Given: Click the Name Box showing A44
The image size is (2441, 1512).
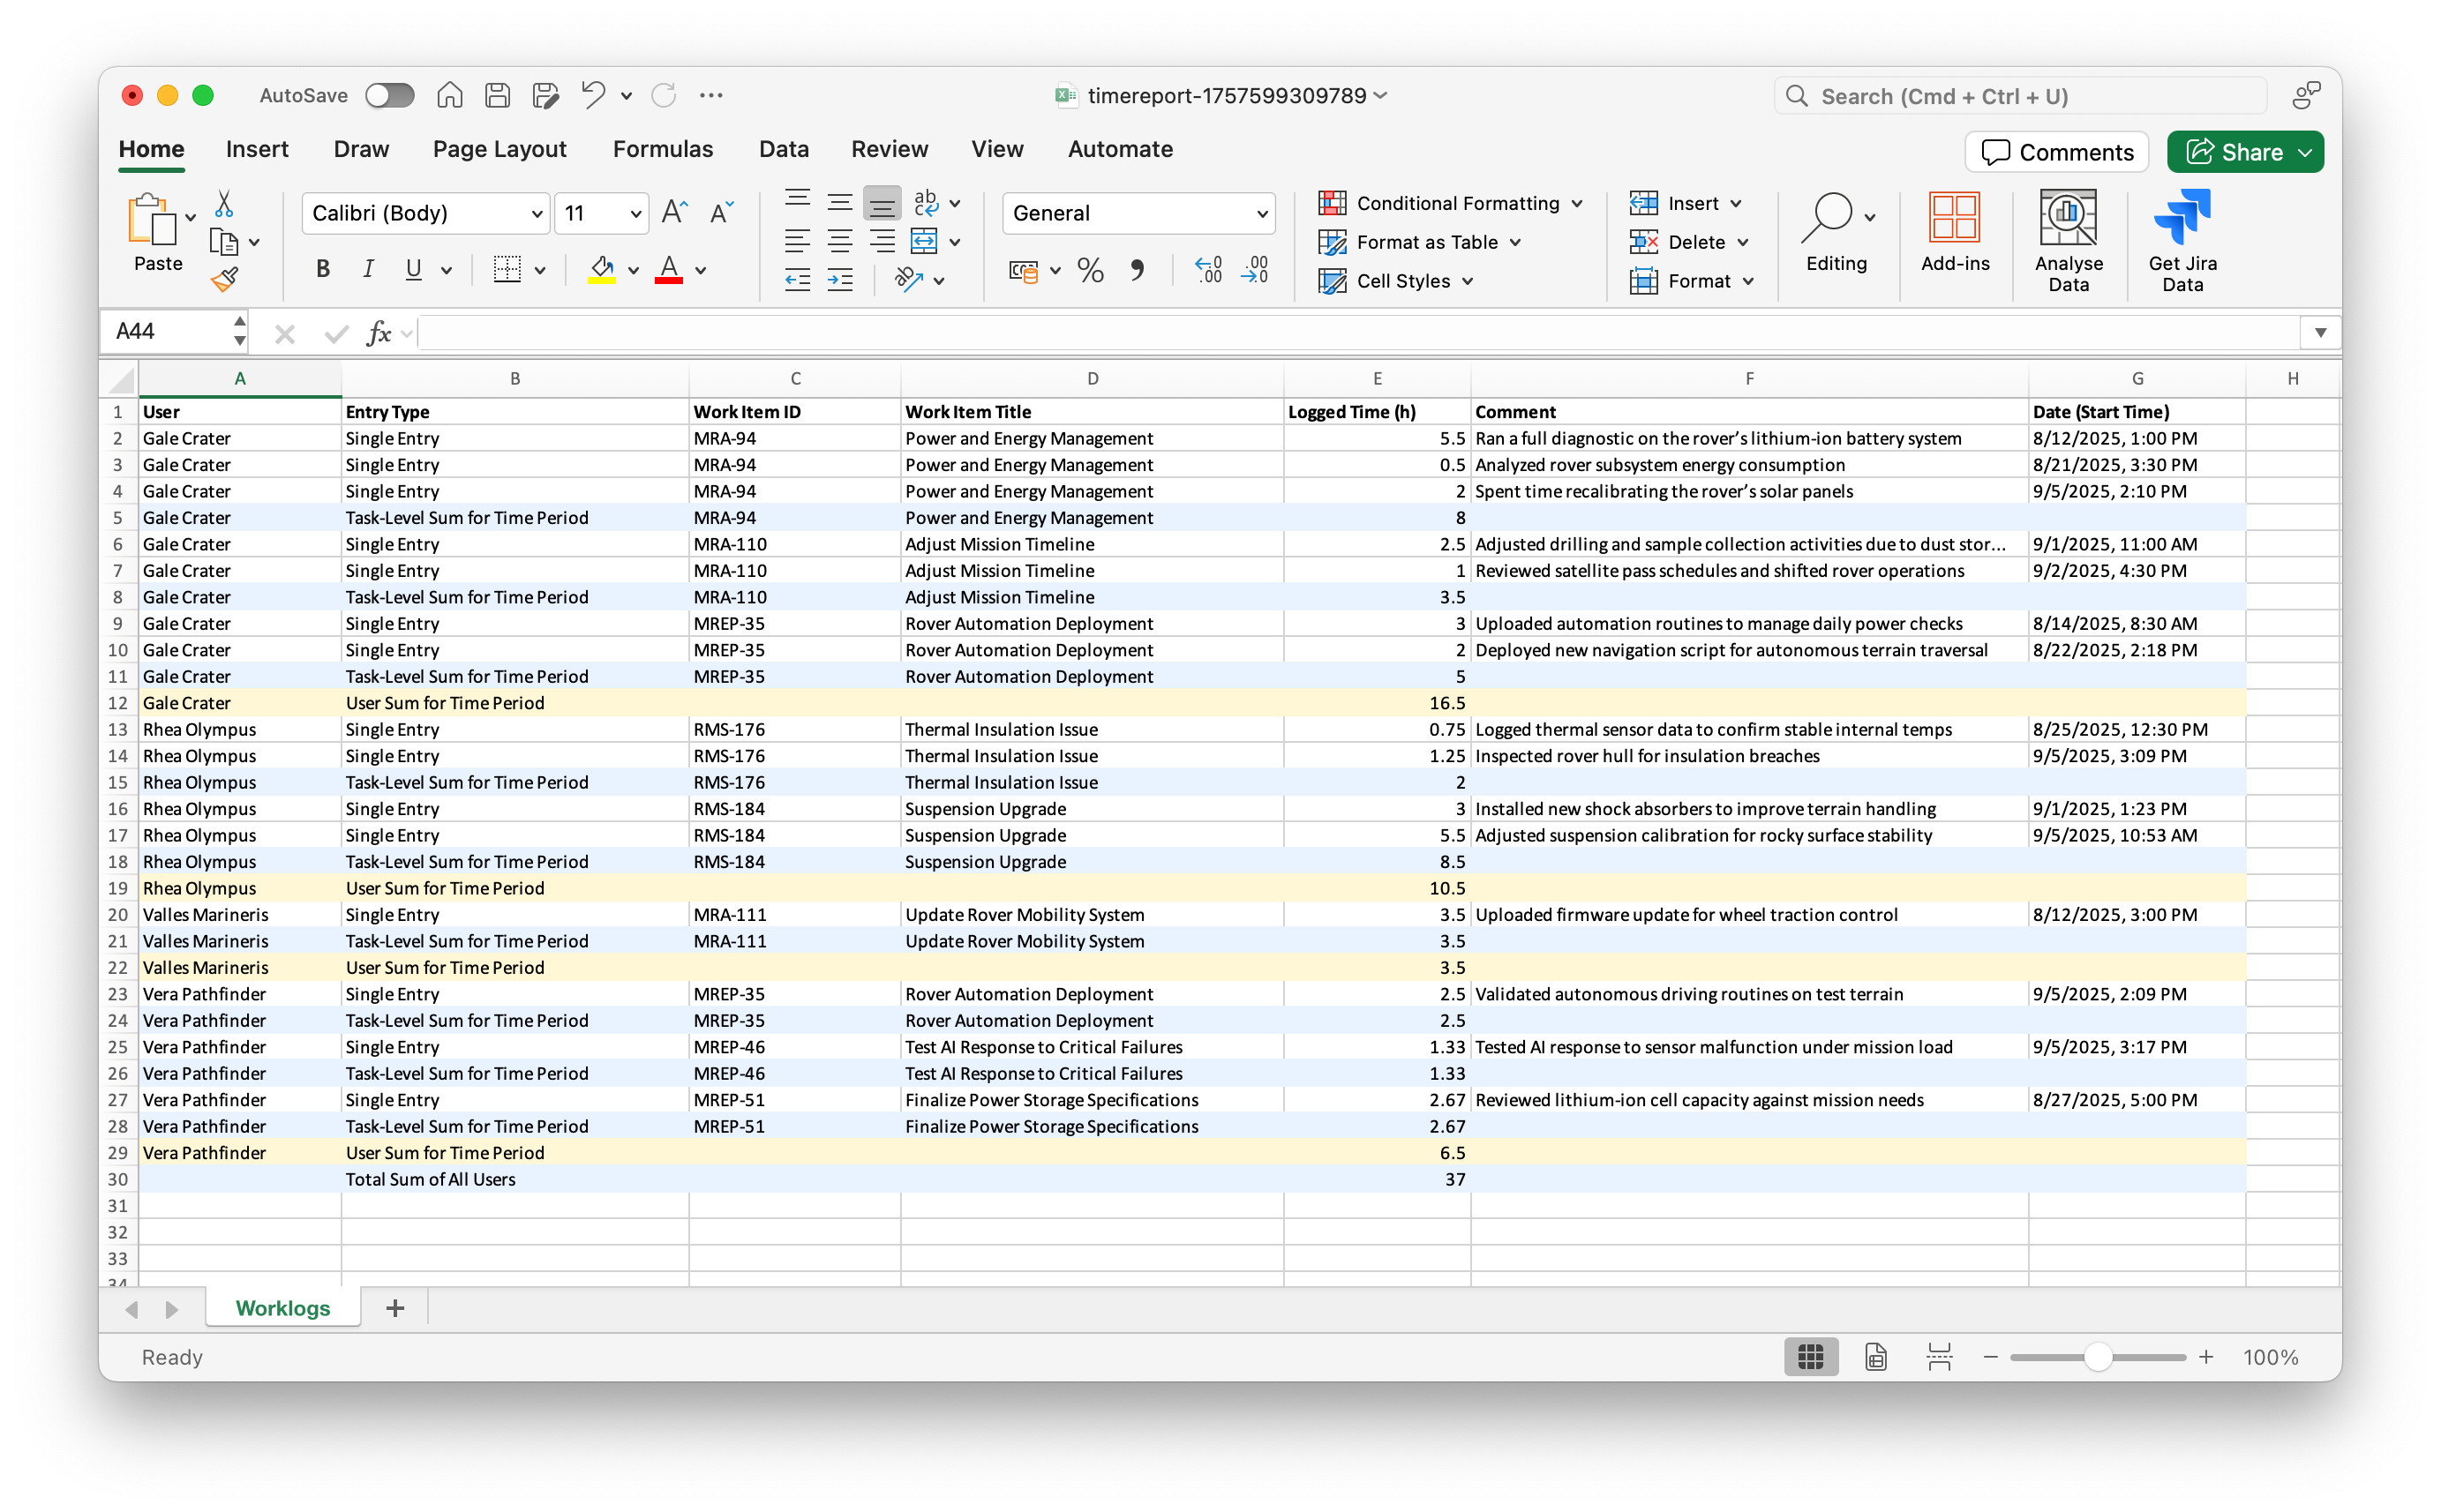Looking at the screenshot, I should [x=165, y=331].
